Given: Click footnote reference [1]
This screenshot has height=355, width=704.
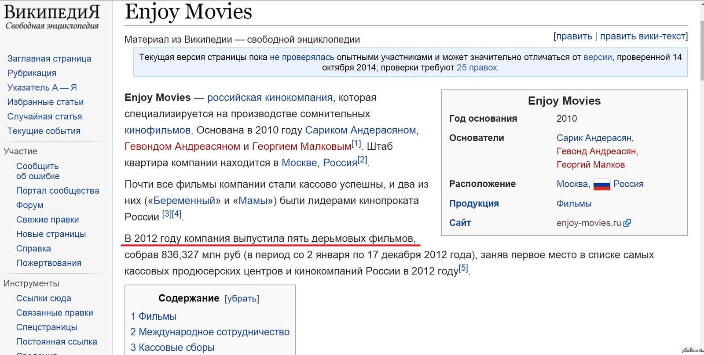Looking at the screenshot, I should (x=356, y=144).
